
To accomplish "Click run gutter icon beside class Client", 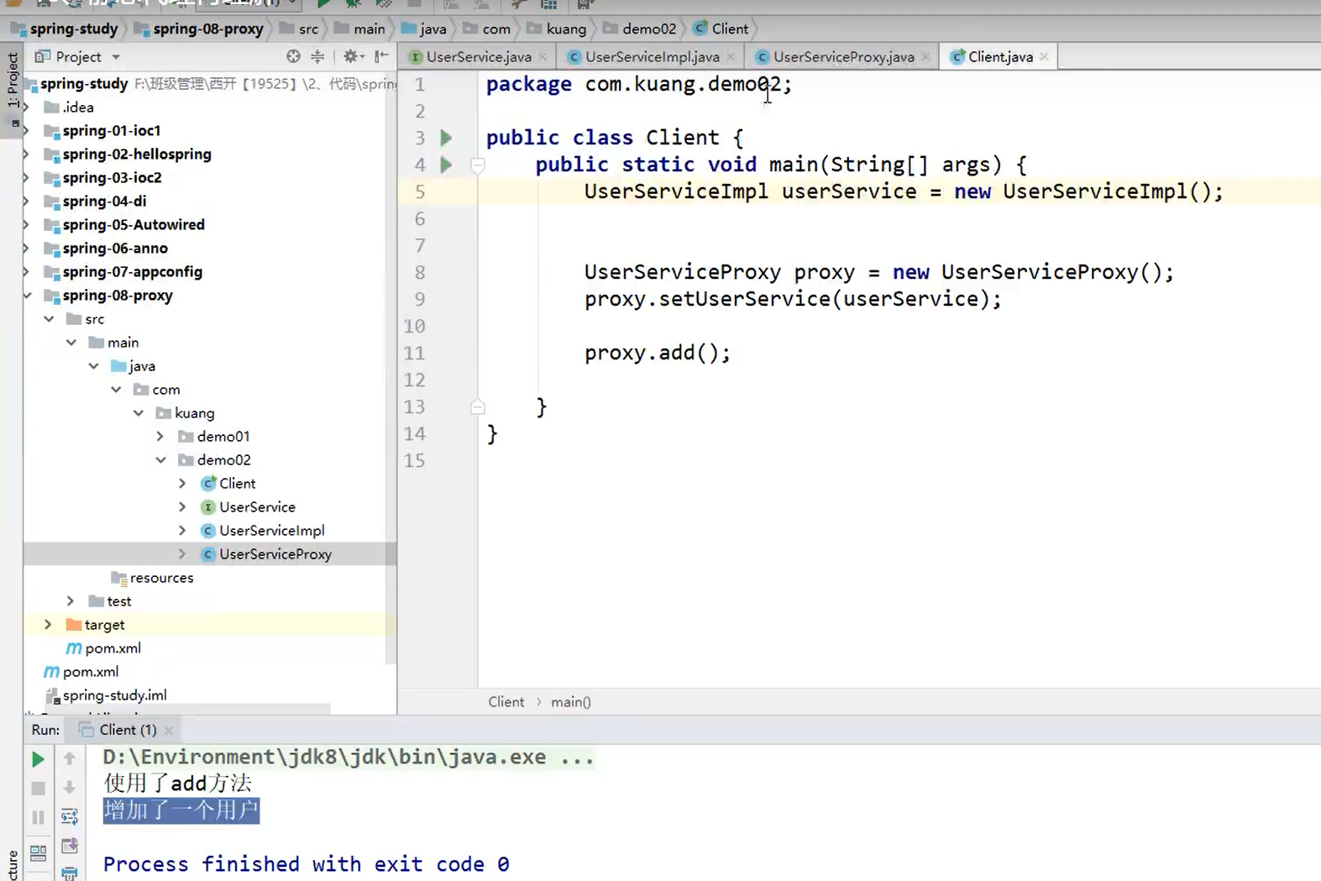I will click(446, 138).
